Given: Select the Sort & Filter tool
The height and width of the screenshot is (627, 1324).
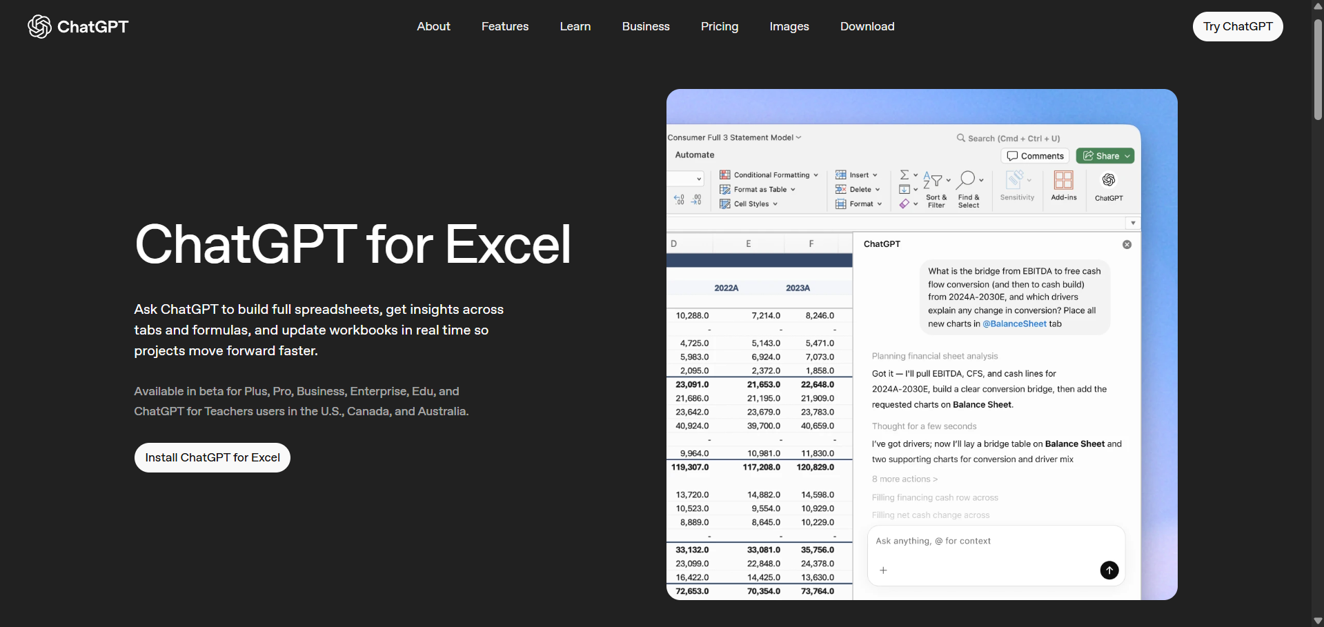Looking at the screenshot, I should tap(936, 188).
